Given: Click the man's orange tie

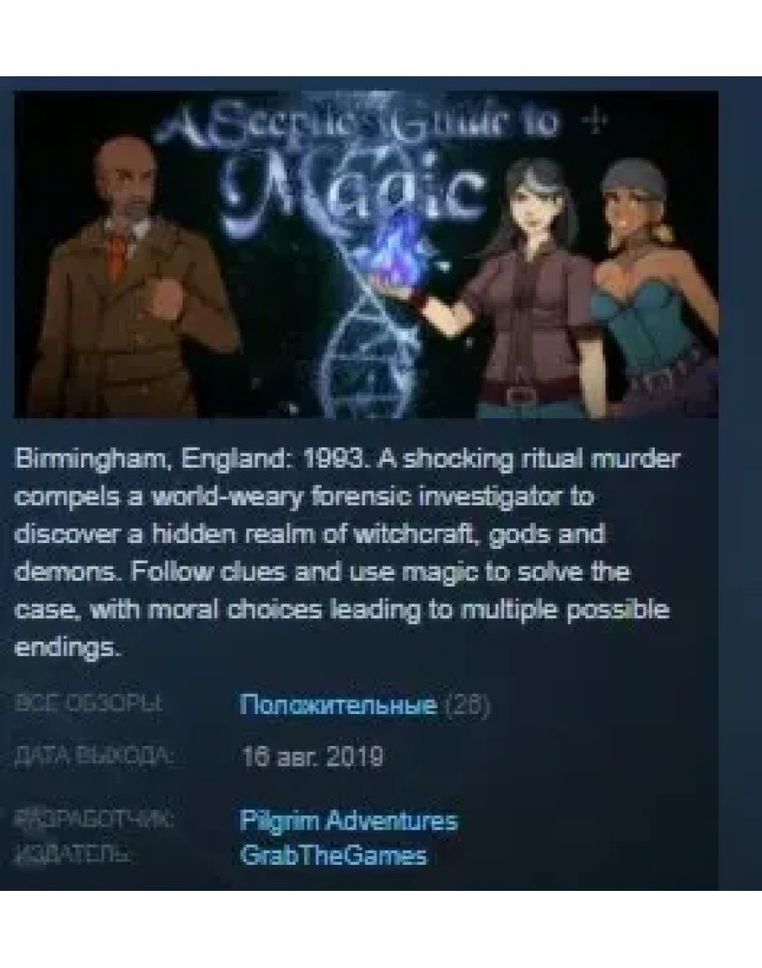Looking at the screenshot, I should (x=118, y=252).
